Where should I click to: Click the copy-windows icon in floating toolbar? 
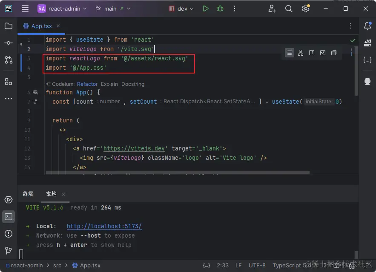(334, 53)
